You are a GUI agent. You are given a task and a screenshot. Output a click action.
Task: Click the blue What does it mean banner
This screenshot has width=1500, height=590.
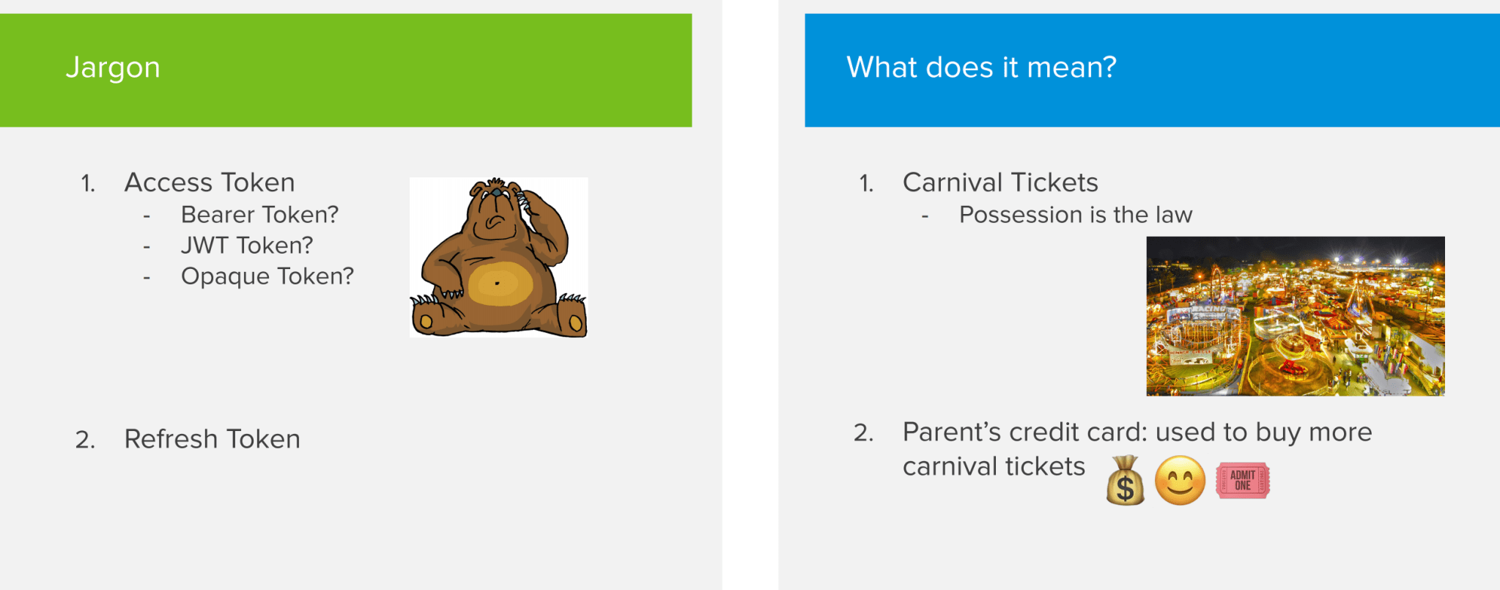tap(1152, 70)
